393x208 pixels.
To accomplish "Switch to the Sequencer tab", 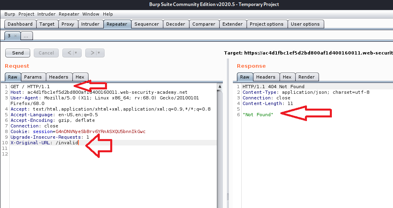I will 147,24.
